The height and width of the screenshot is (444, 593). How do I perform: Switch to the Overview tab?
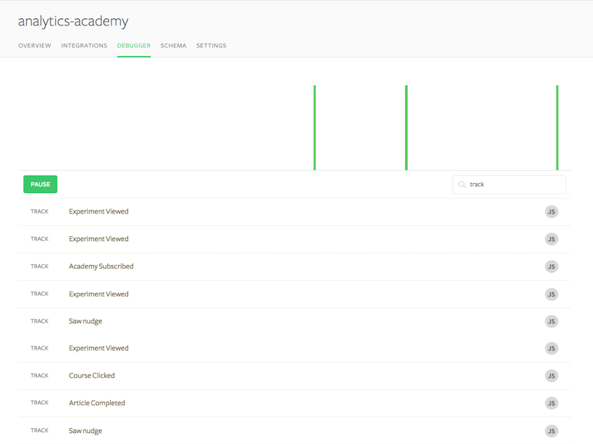[x=35, y=46]
